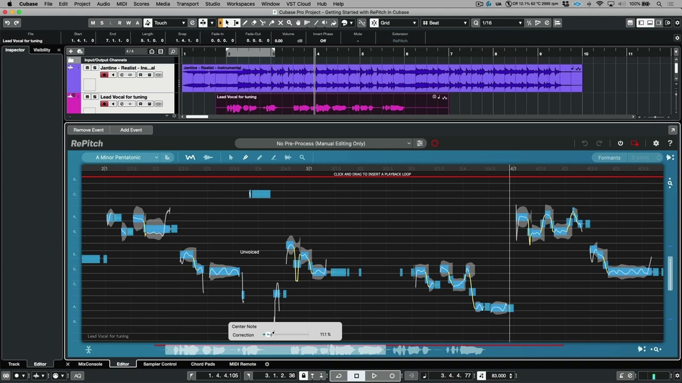Select the Cubase Erase tool

254,23
